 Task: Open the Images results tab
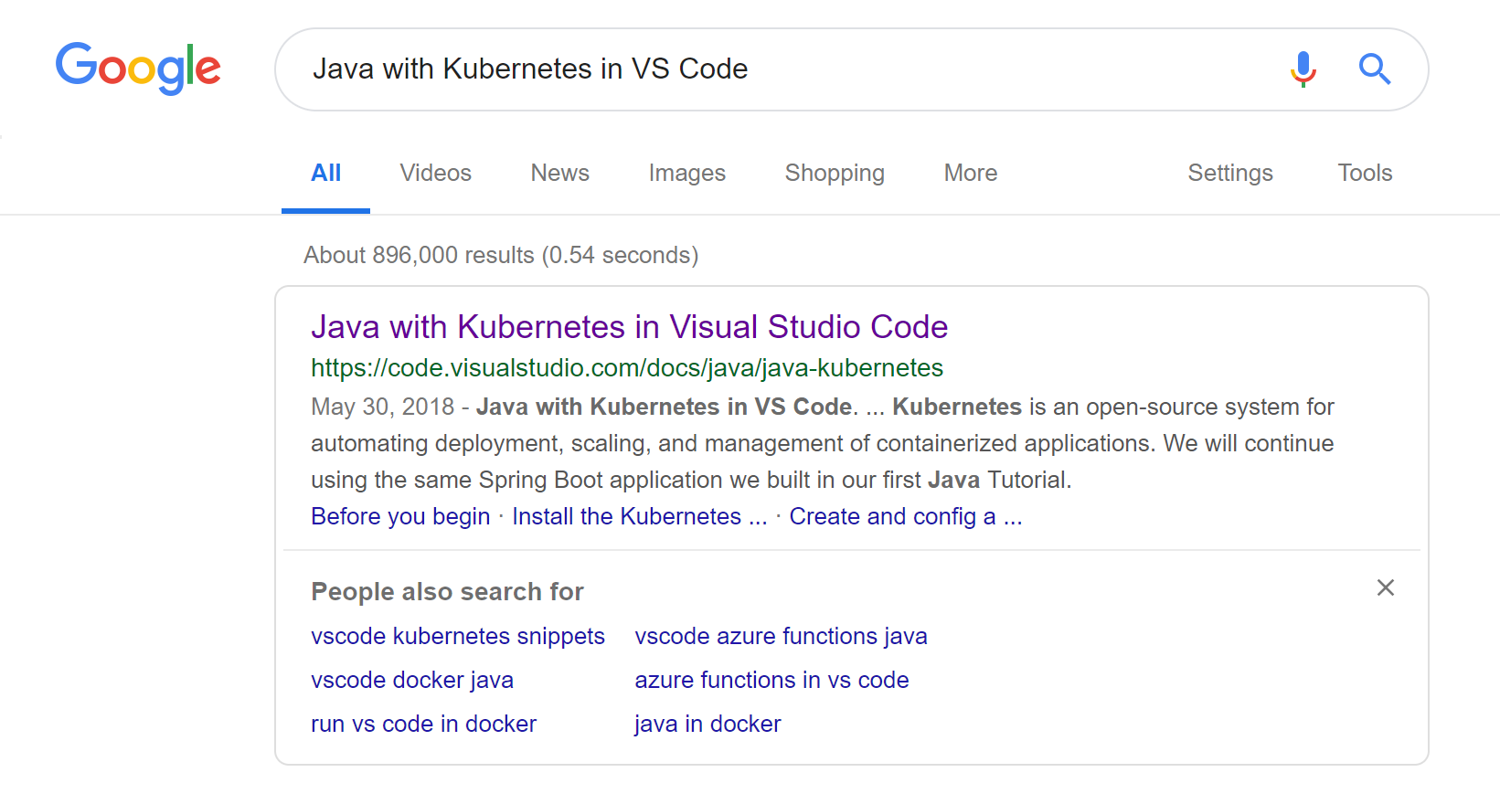tap(686, 173)
